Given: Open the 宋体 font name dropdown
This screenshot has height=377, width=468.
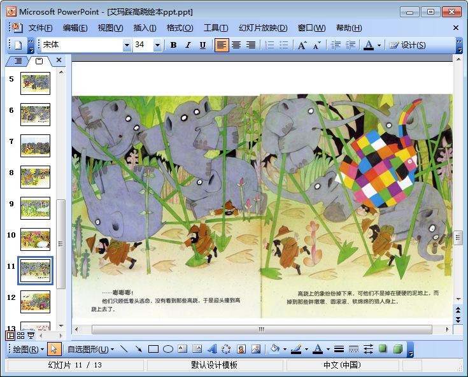Looking at the screenshot, I should pyautogui.click(x=127, y=45).
